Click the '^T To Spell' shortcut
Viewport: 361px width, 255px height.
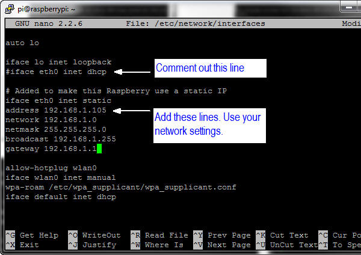pyautogui.click(x=339, y=245)
